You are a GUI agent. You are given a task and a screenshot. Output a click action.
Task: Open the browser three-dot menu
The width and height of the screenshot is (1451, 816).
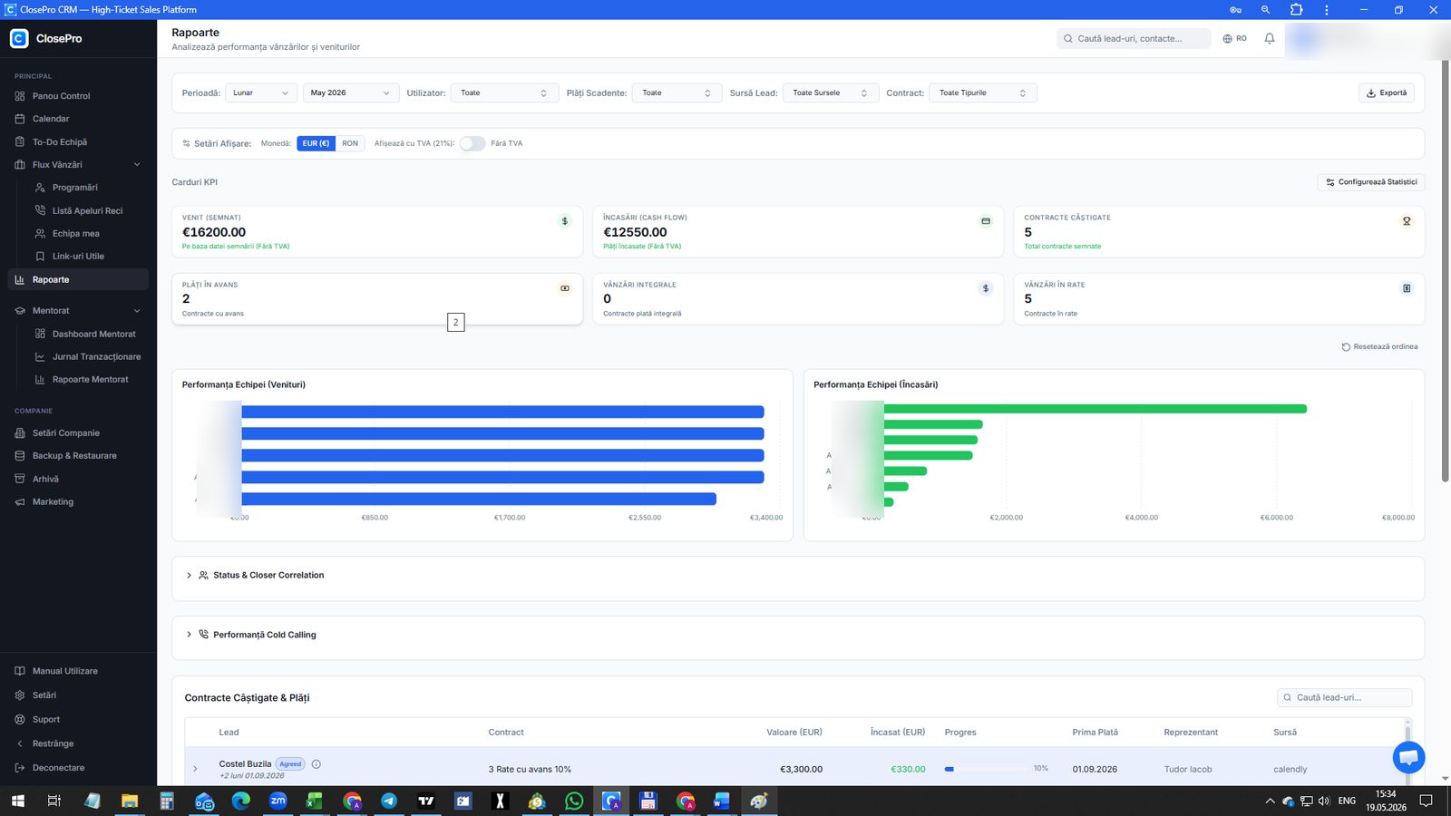pyautogui.click(x=1327, y=10)
